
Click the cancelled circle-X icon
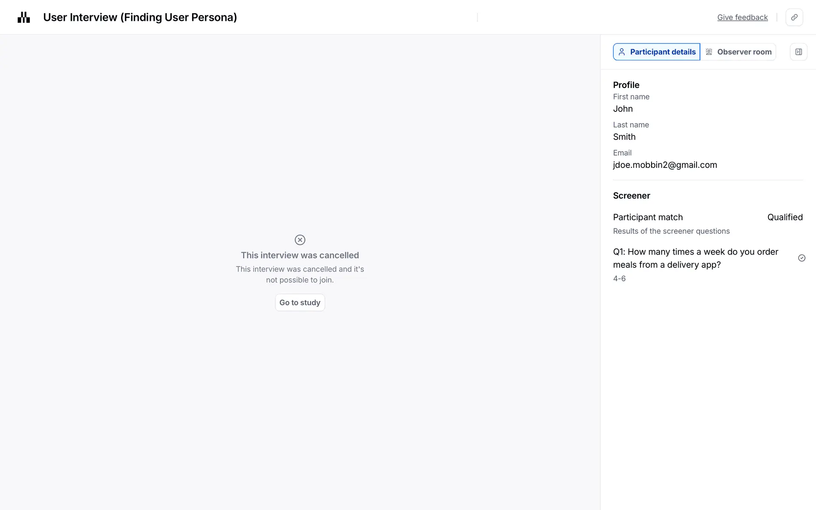pos(300,240)
